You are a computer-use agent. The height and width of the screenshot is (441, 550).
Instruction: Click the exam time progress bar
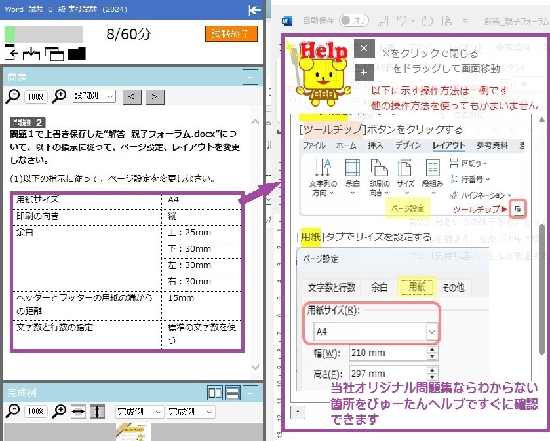click(x=44, y=34)
